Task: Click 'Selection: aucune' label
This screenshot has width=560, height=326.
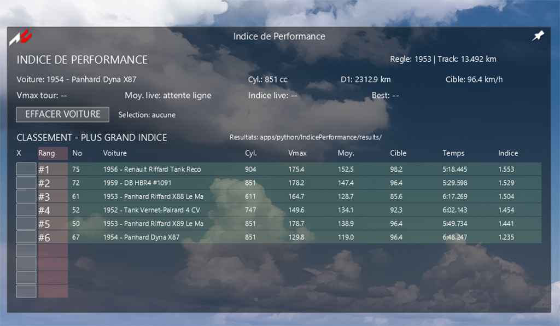Action: pyautogui.click(x=147, y=115)
